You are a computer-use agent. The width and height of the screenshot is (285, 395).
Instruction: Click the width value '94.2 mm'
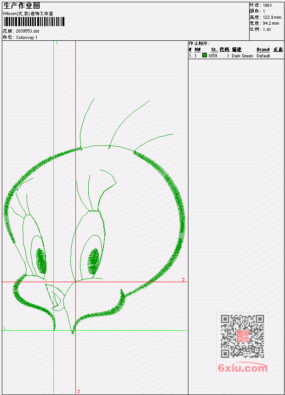pyautogui.click(x=271, y=23)
